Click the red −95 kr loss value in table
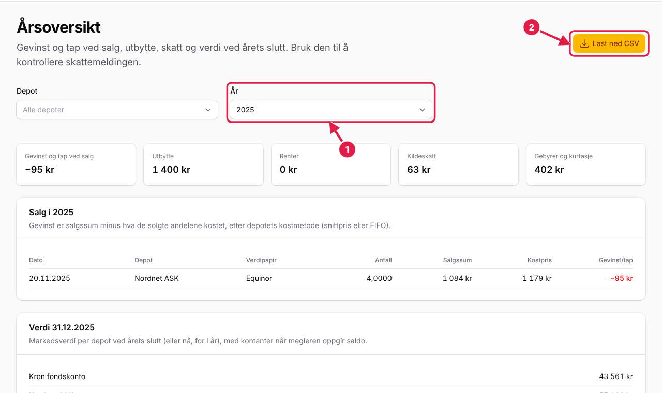 coord(622,278)
